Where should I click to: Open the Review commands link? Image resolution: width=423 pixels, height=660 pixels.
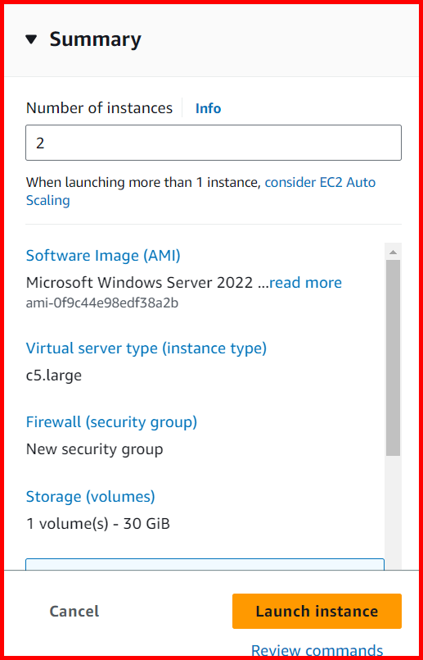(317, 650)
